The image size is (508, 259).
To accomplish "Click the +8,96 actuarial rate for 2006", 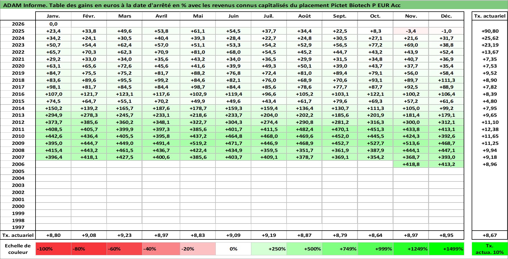I will [490, 164].
